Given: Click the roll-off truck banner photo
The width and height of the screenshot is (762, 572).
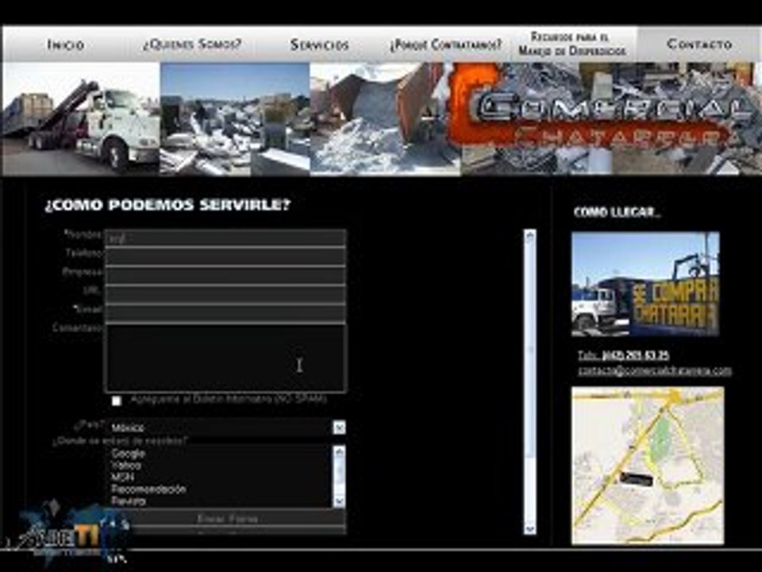Looking at the screenshot, I should click(x=81, y=118).
